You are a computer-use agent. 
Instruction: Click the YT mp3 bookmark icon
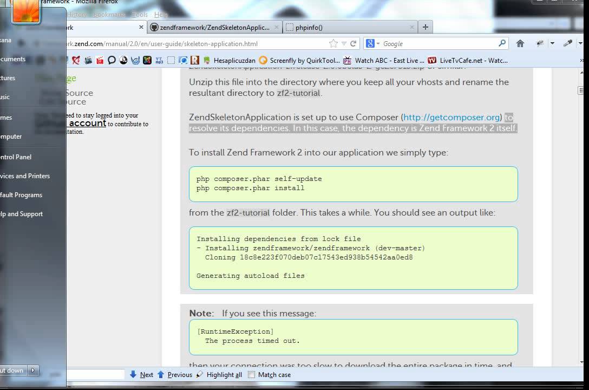(159, 60)
